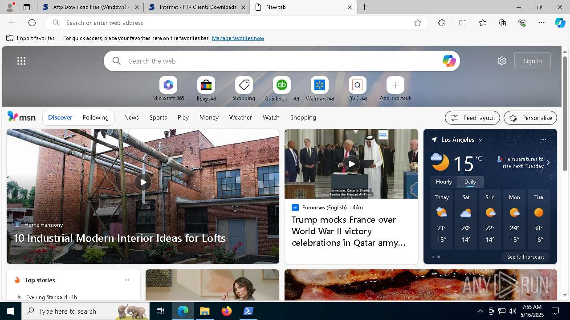Toggle split screen icon
The image size is (570, 320).
(x=463, y=23)
